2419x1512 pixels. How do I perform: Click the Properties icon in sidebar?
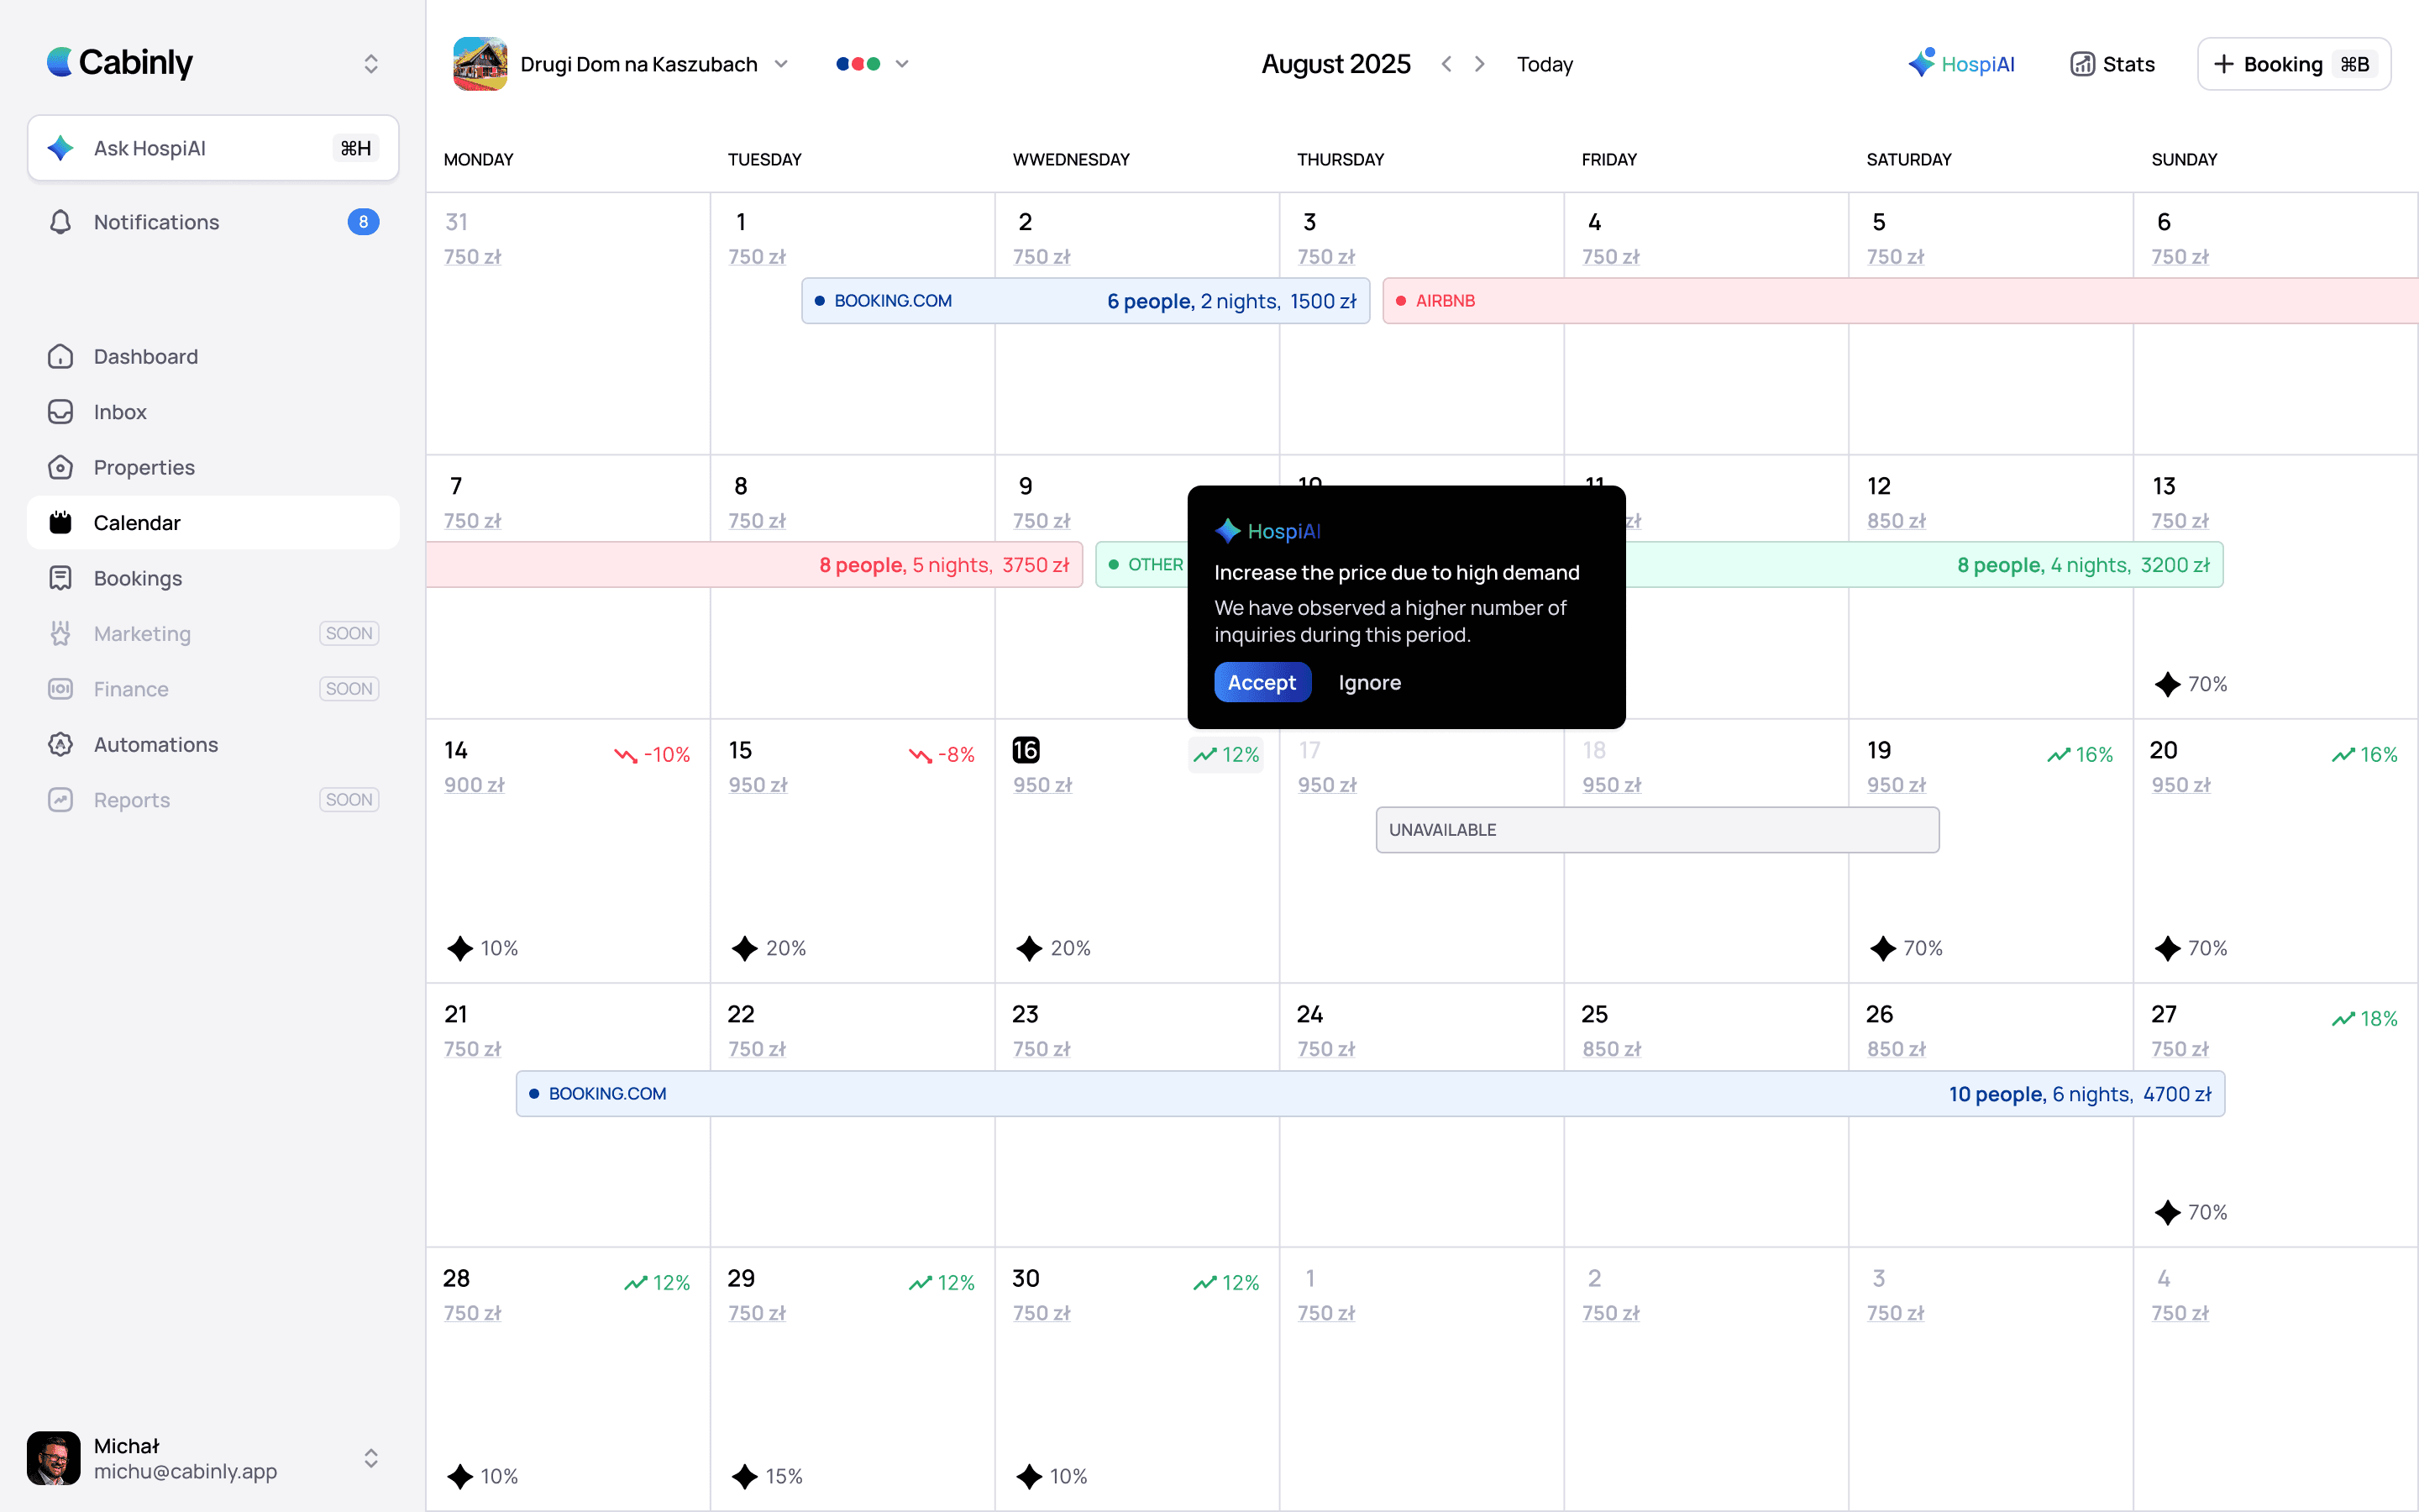[x=60, y=468]
